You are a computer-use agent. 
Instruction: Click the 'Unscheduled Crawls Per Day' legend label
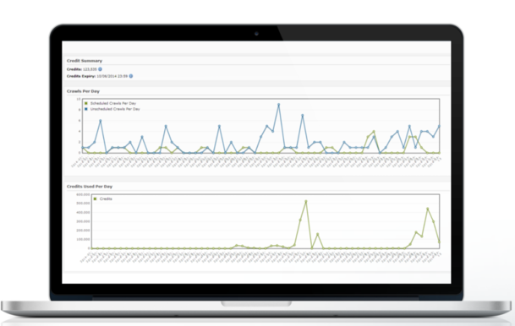coord(115,109)
